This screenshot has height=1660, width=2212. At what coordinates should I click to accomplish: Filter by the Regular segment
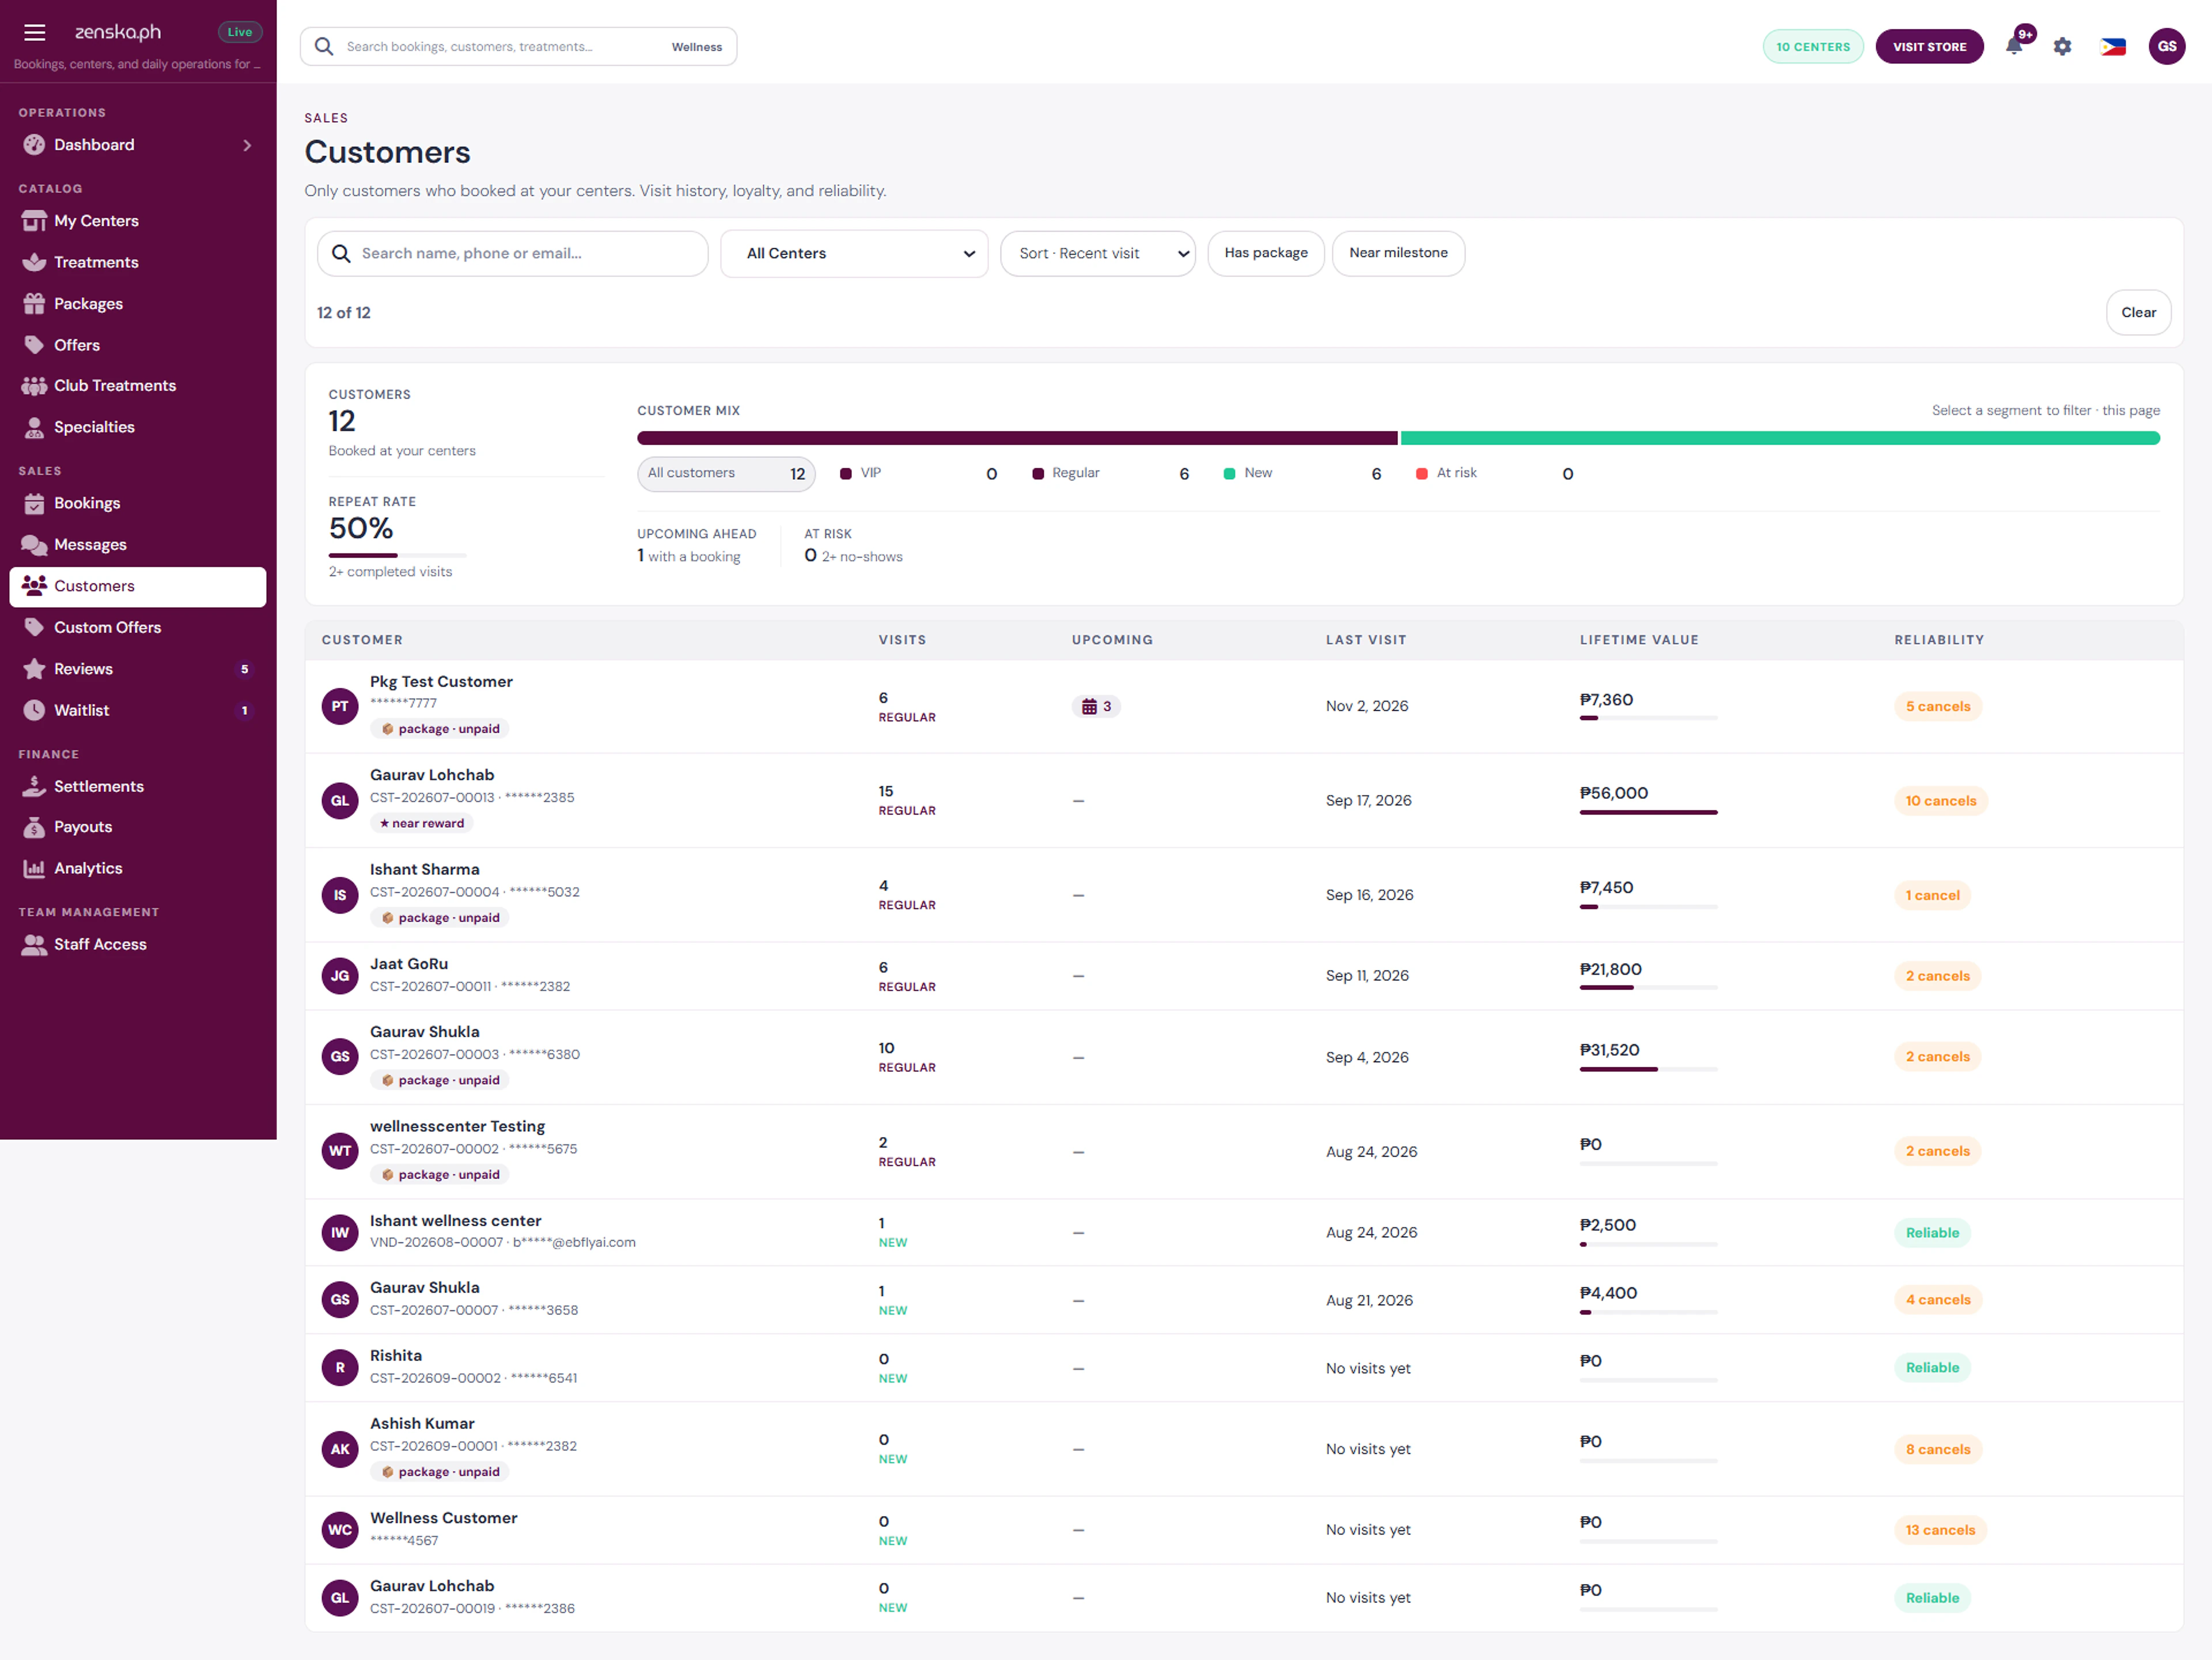click(1110, 473)
